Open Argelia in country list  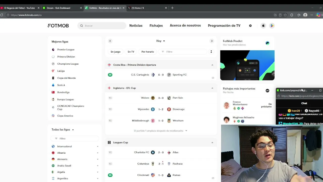tap(61, 172)
